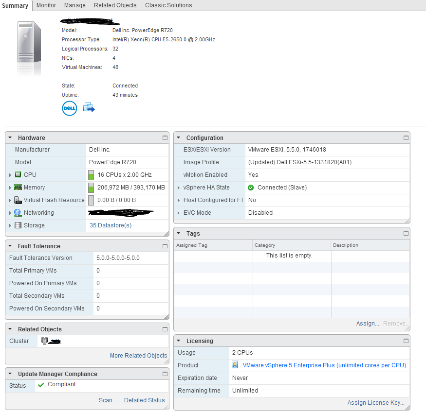Click the Virtual Flash usage bar indicator

[91, 200]
